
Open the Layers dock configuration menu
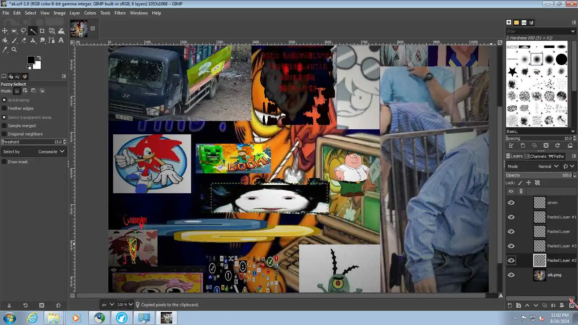pyautogui.click(x=574, y=156)
